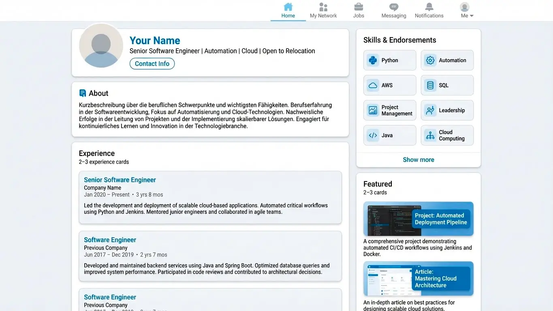The width and height of the screenshot is (553, 311).
Task: Toggle the Leadership skill endorsement
Action: [447, 110]
